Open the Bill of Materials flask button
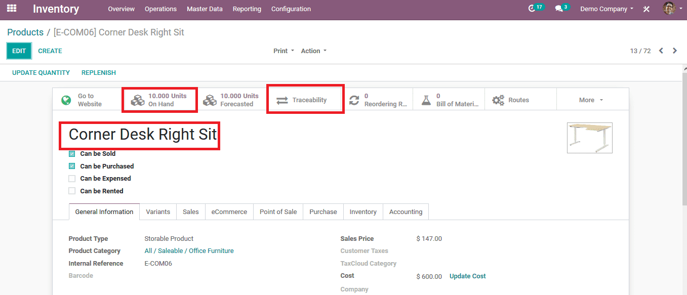The image size is (687, 295). click(x=449, y=100)
